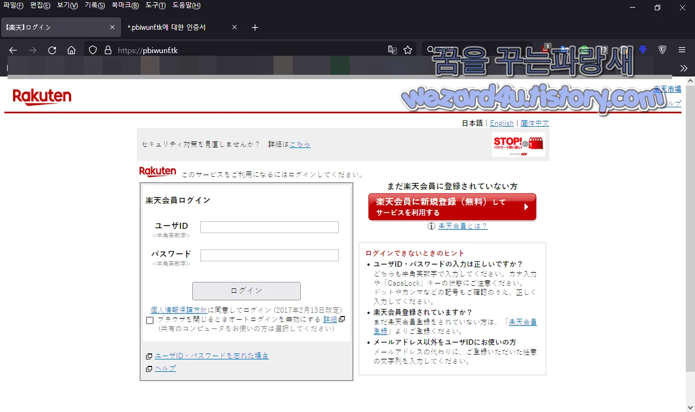The image size is (695, 412).
Task: Toggle the disable auto-login checkbox
Action: click(x=150, y=320)
